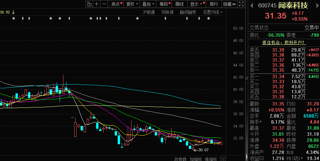Click the leftmost star event marker above the chart
The height and width of the screenshot is (161, 320).
[x=14, y=19]
